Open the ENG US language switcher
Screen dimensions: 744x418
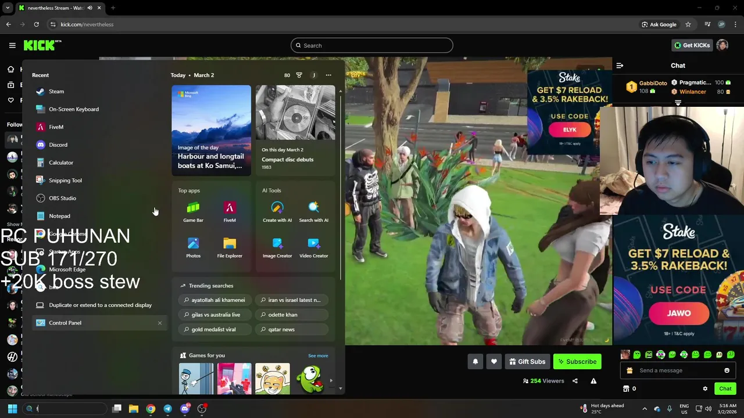(684, 409)
